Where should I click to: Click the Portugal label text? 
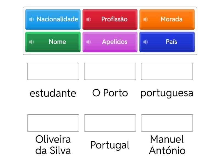[x=110, y=145]
